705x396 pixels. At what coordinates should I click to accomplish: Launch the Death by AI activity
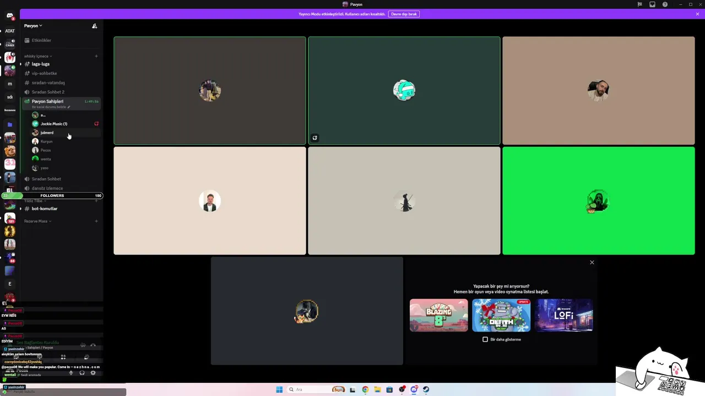[x=501, y=315]
